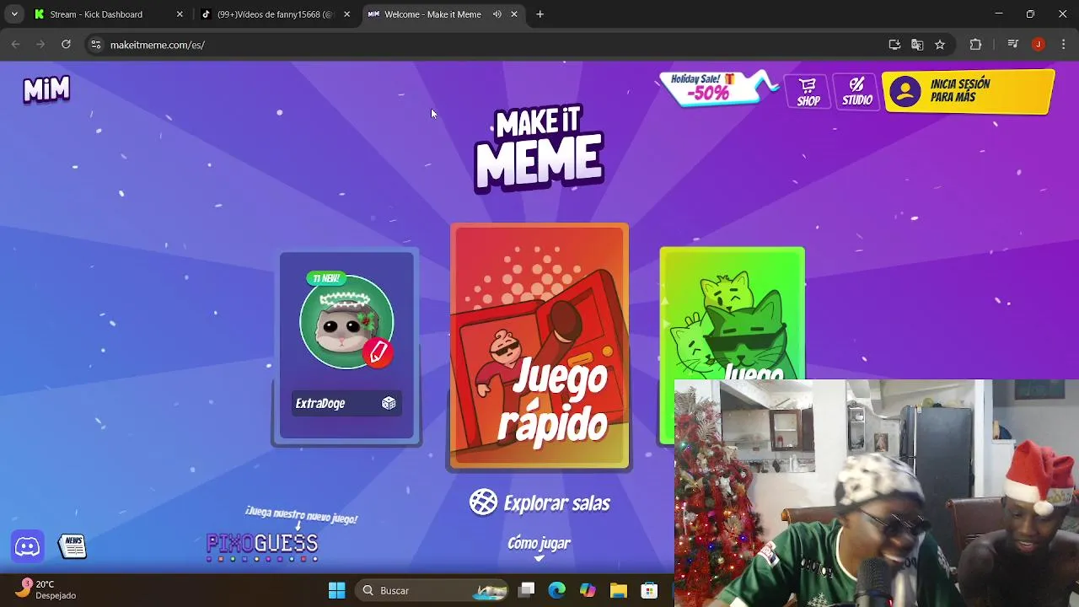The height and width of the screenshot is (607, 1079).
Task: Randomize the name with the dice icon
Action: pos(389,403)
